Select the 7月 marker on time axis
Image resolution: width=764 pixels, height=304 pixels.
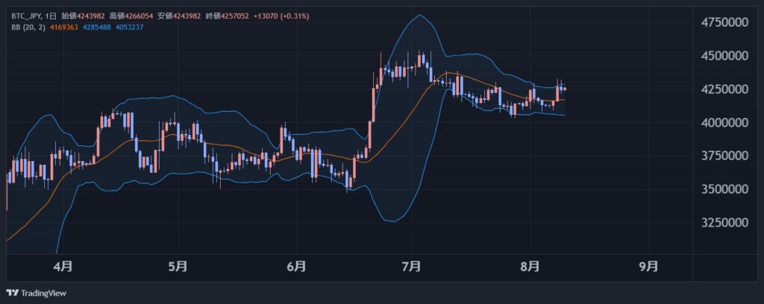(x=411, y=265)
